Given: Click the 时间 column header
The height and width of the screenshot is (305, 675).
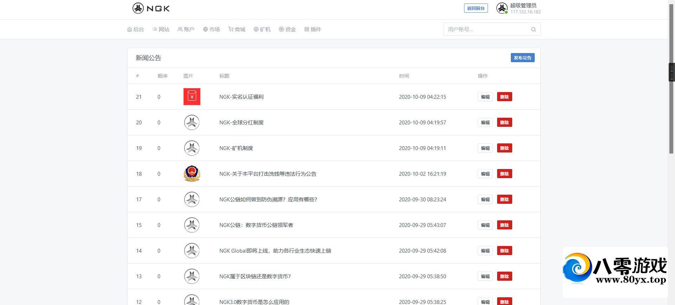Looking at the screenshot, I should 404,76.
